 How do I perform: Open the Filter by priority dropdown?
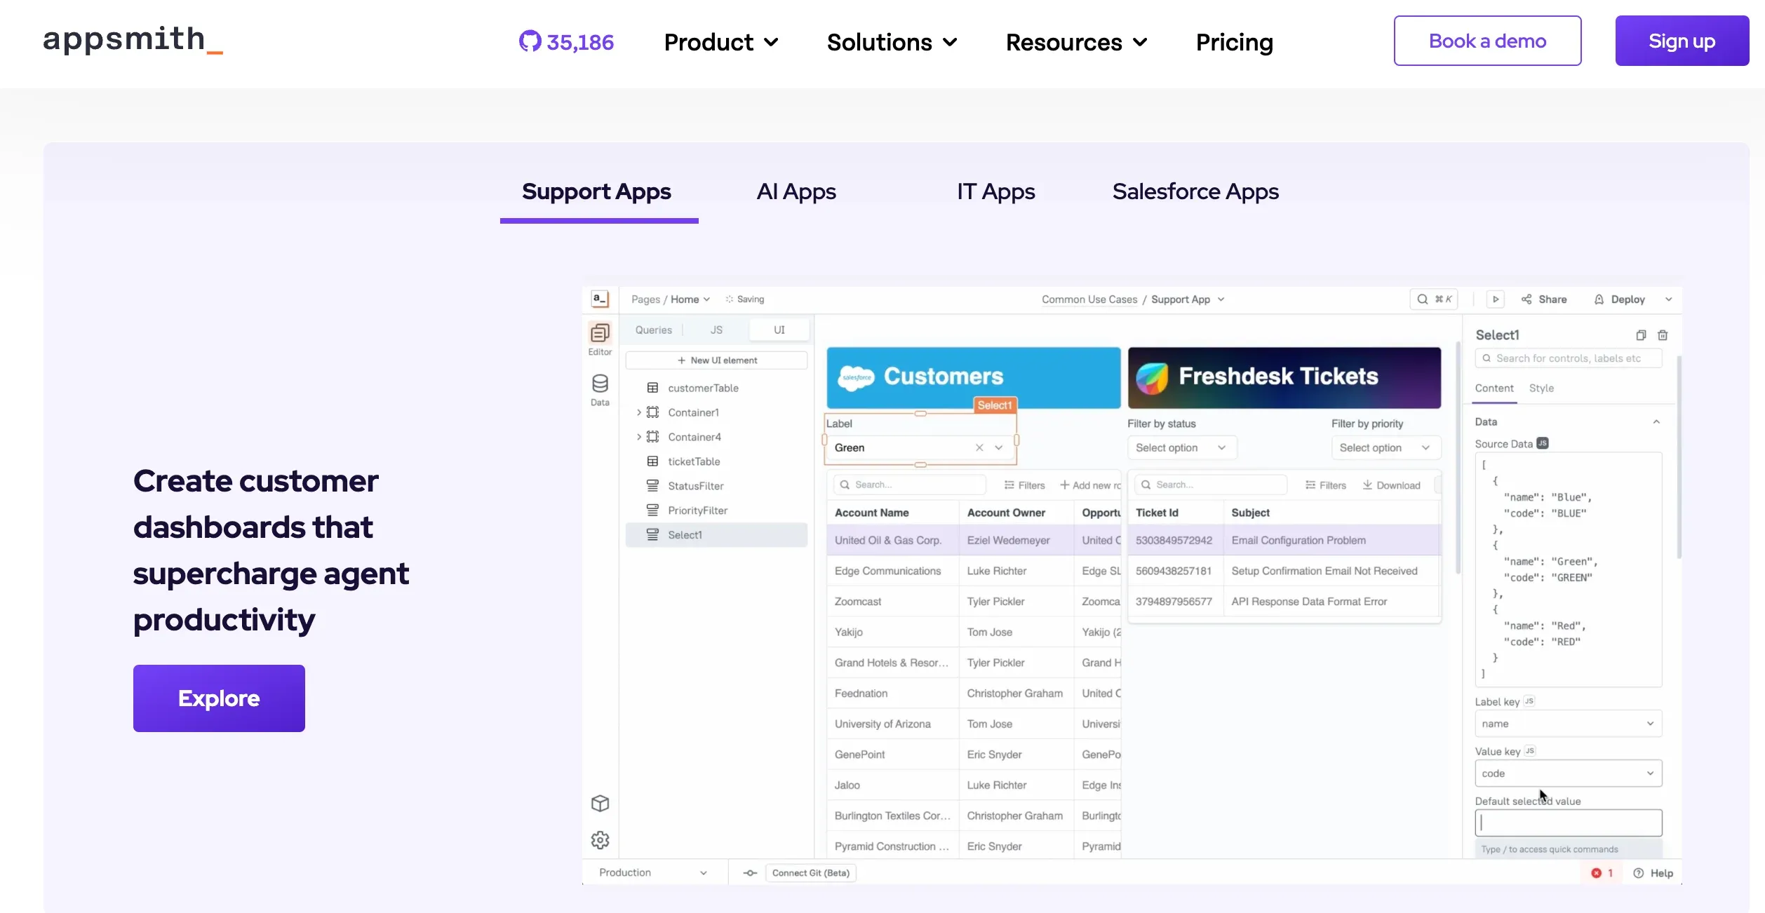1386,447
